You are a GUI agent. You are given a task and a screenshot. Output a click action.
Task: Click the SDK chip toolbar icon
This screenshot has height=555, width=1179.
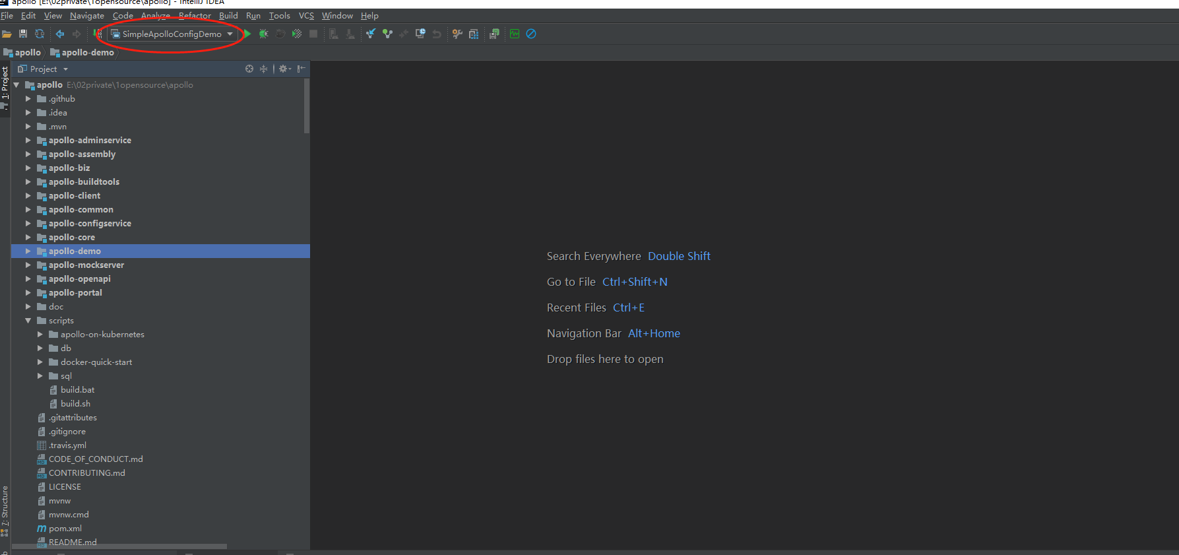coord(494,34)
